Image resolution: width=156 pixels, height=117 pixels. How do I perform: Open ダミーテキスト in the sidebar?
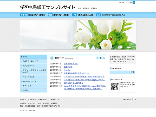coord(34,77)
